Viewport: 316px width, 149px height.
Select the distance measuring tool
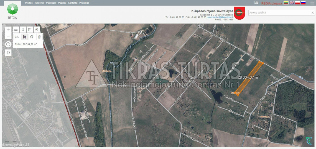[17, 37]
